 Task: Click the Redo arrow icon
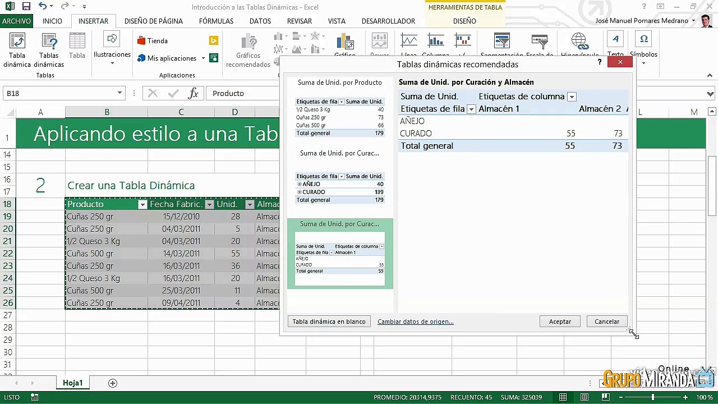(65, 7)
